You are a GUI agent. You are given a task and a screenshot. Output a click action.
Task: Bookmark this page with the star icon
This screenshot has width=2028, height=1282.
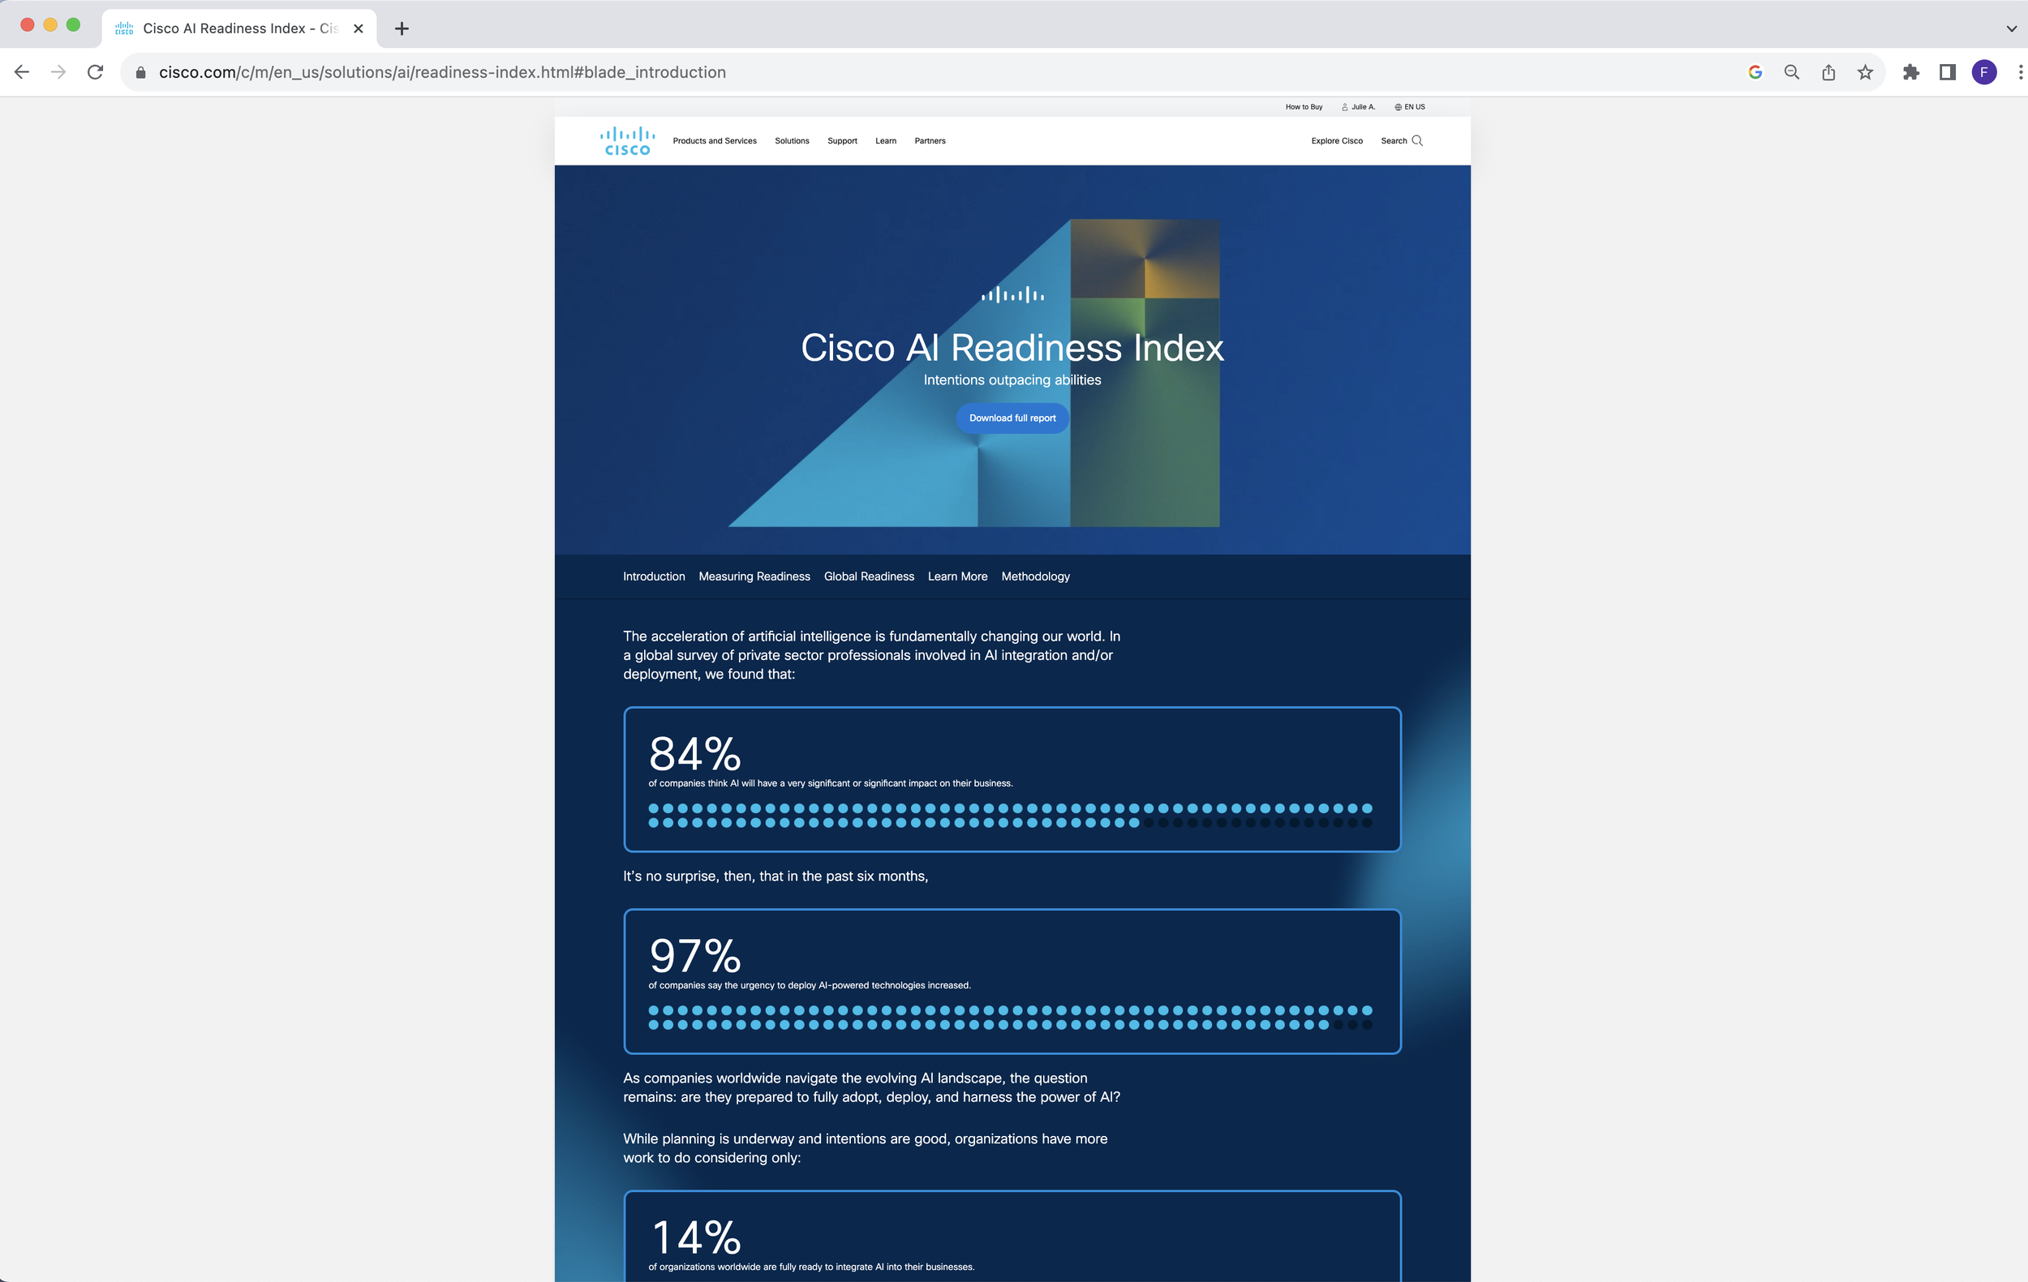tap(1866, 72)
